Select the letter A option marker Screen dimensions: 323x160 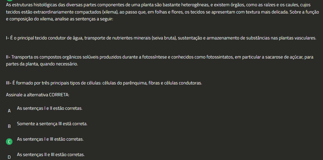click(x=9, y=111)
